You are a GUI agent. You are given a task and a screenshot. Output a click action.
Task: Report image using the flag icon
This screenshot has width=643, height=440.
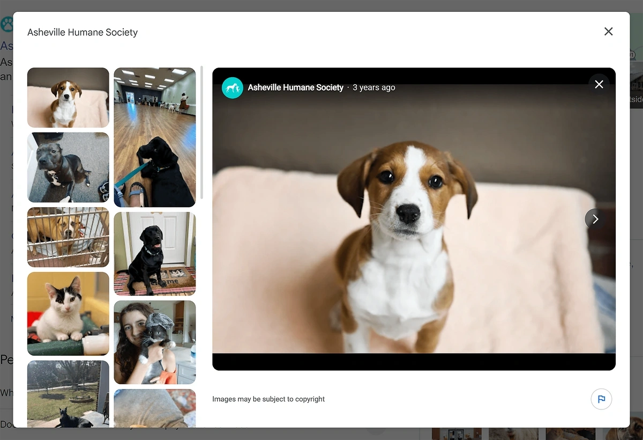pos(601,399)
